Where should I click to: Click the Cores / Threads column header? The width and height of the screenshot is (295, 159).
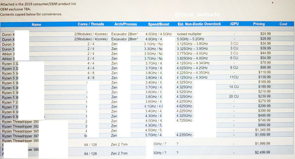(x=91, y=24)
